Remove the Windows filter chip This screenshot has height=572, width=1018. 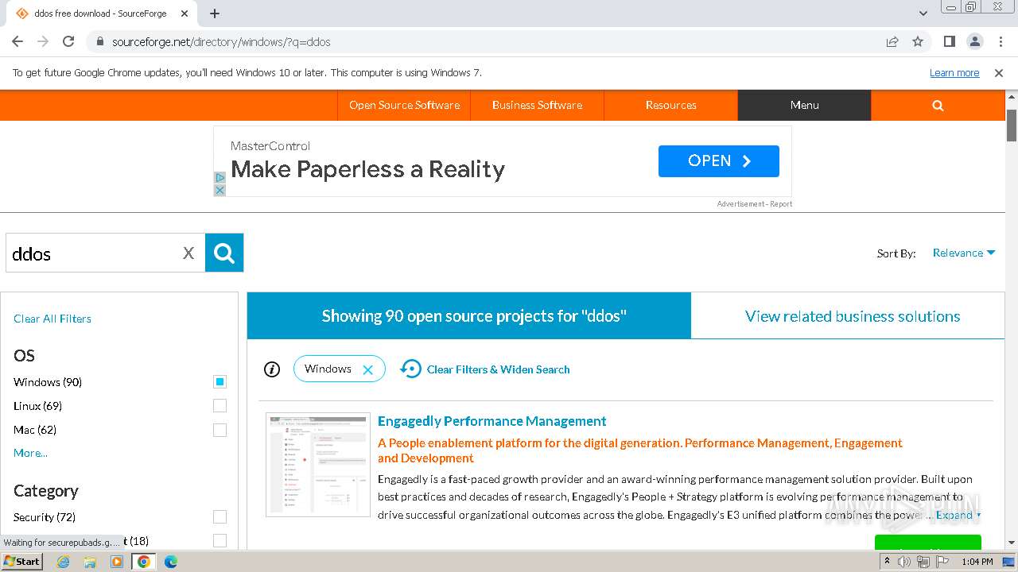(367, 369)
